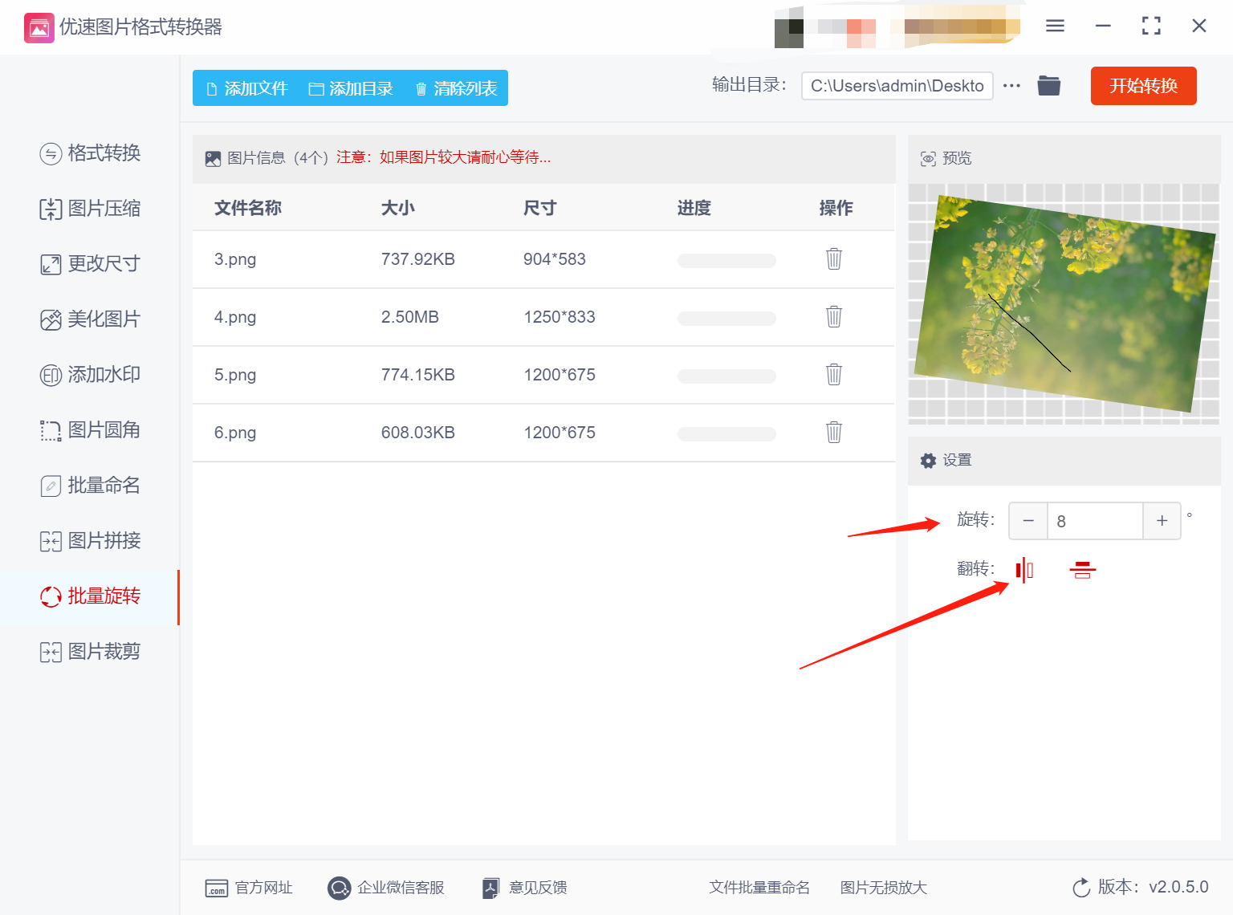Click the 图片拼接 sidebar icon
The height and width of the screenshot is (915, 1233).
pyautogui.click(x=51, y=541)
